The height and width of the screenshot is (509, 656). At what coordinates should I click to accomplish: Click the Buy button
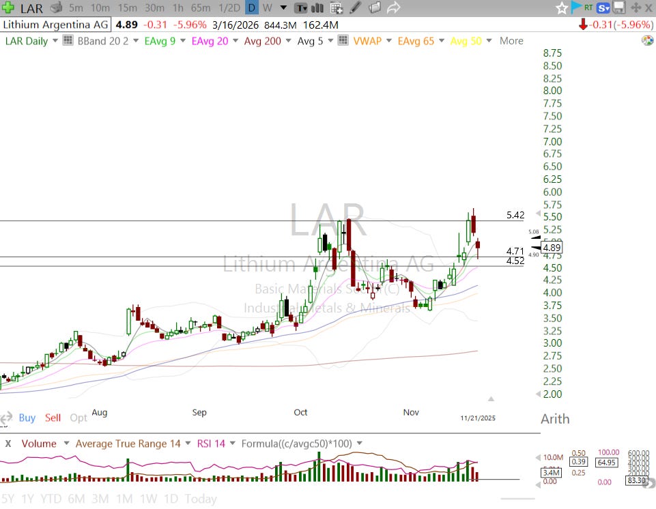point(27,418)
